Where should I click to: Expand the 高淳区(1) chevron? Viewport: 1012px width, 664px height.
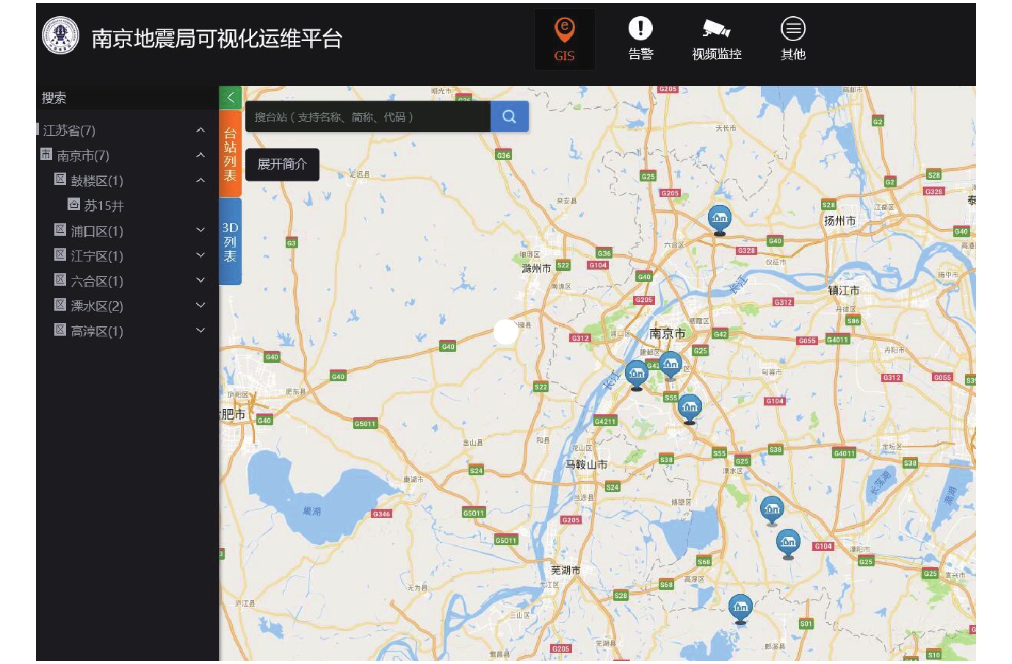[x=200, y=331]
